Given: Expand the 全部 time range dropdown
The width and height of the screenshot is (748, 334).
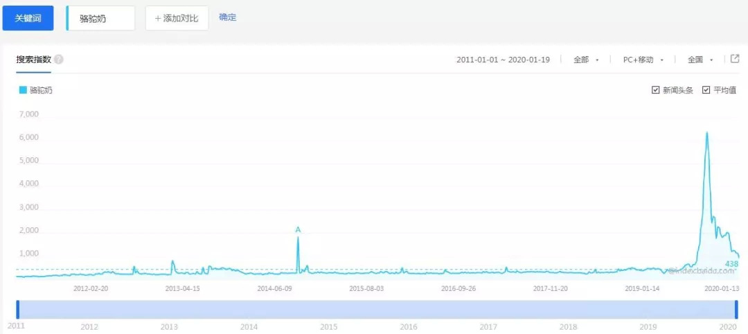Looking at the screenshot, I should [586, 60].
